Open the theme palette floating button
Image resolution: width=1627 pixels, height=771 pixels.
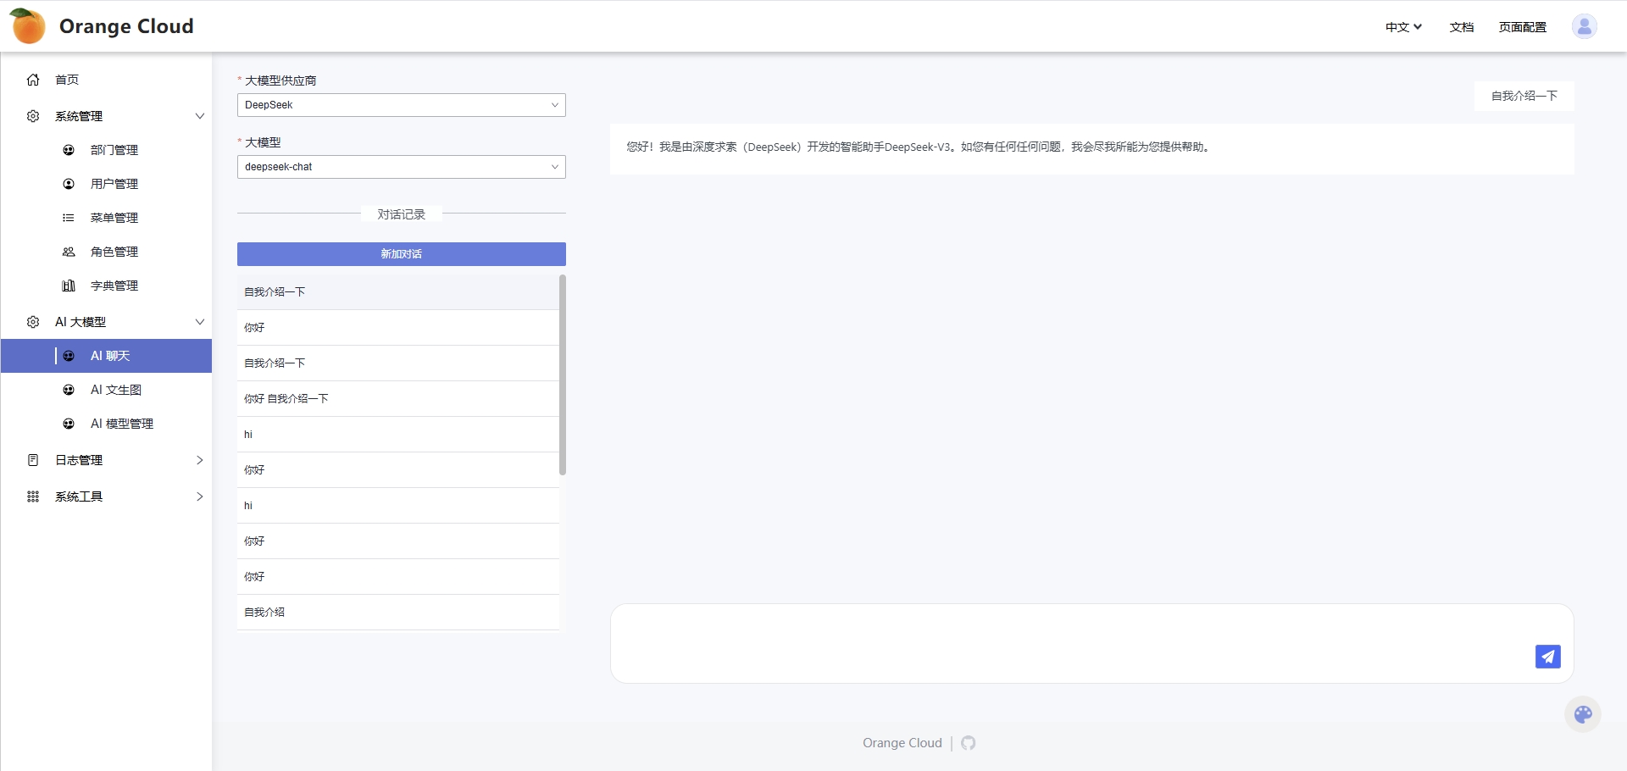[1582, 714]
